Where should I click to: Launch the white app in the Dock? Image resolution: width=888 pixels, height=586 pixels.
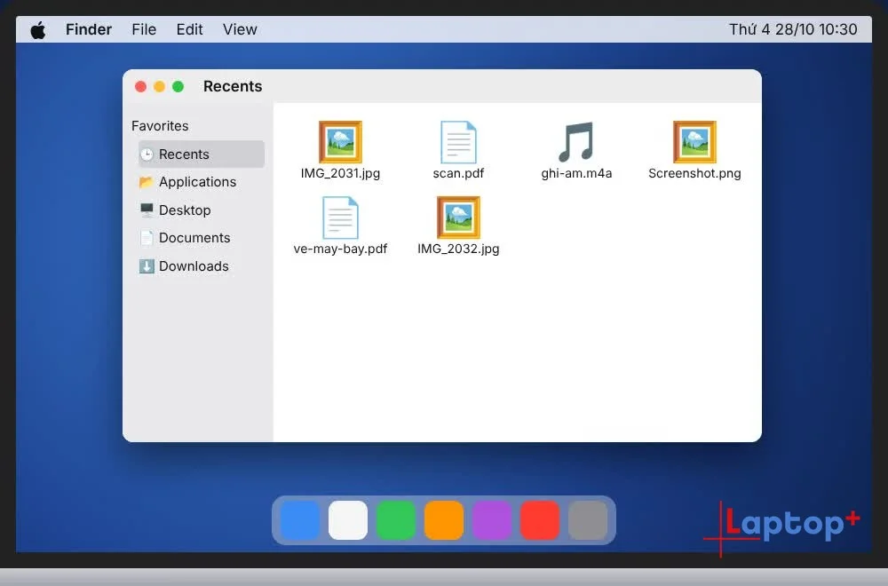[348, 520]
